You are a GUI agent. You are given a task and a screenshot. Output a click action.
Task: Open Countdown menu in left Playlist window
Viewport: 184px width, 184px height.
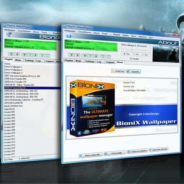[x=24, y=31]
